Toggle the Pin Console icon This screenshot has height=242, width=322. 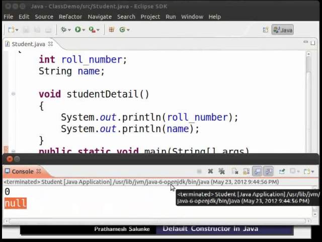(x=282, y=171)
